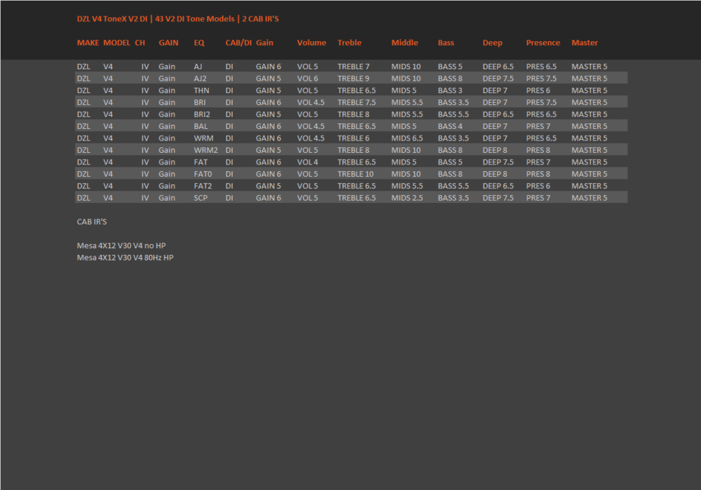
Task: Select the 'FAT0' EQ cell
Action: click(x=203, y=174)
